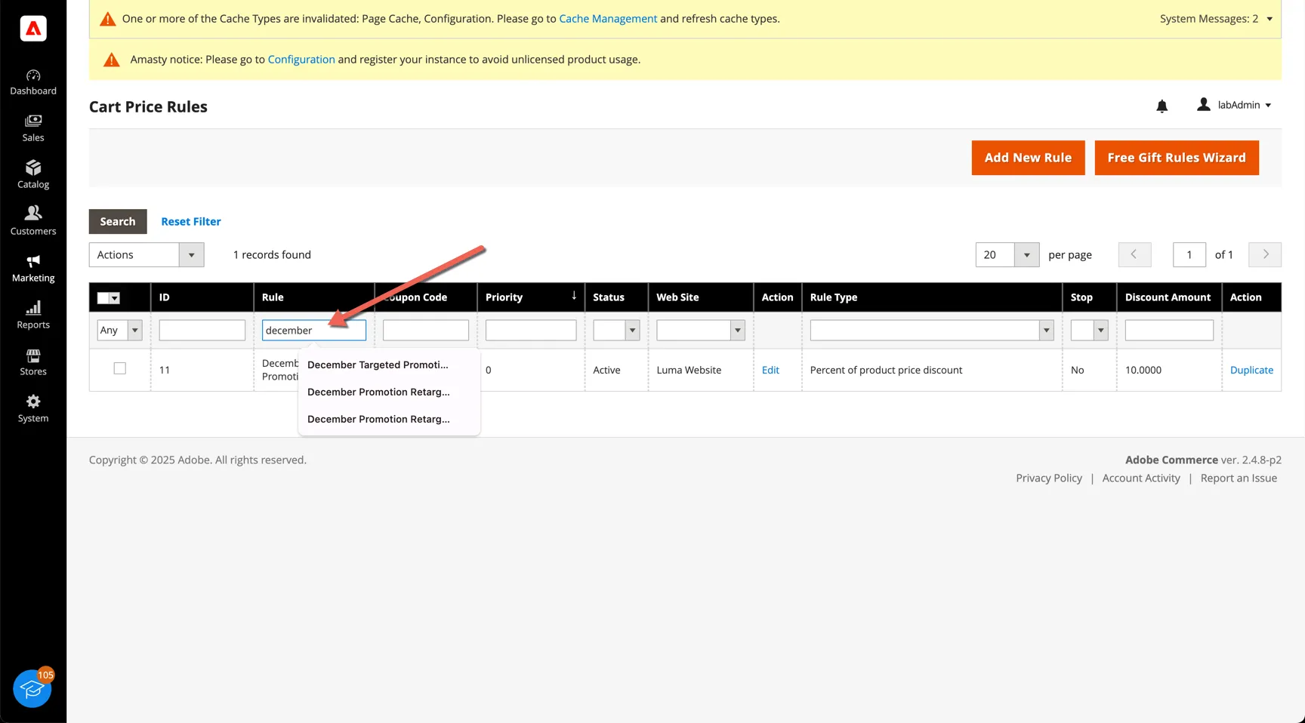Open the Dashboard sidebar menu
The height and width of the screenshot is (723, 1305).
33,82
